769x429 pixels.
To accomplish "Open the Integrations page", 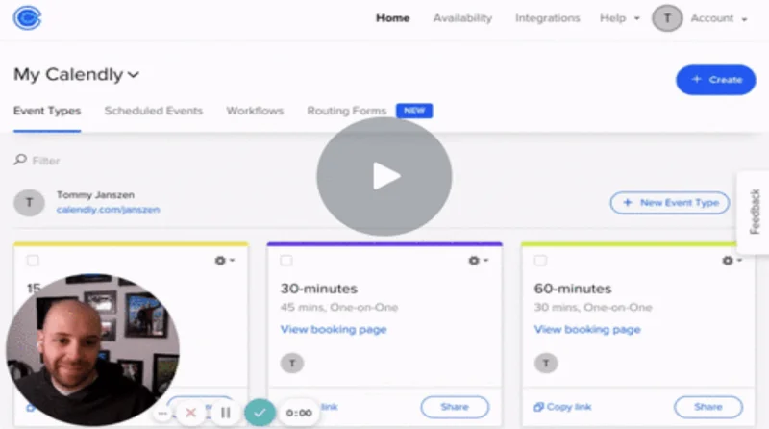I will click(x=547, y=18).
